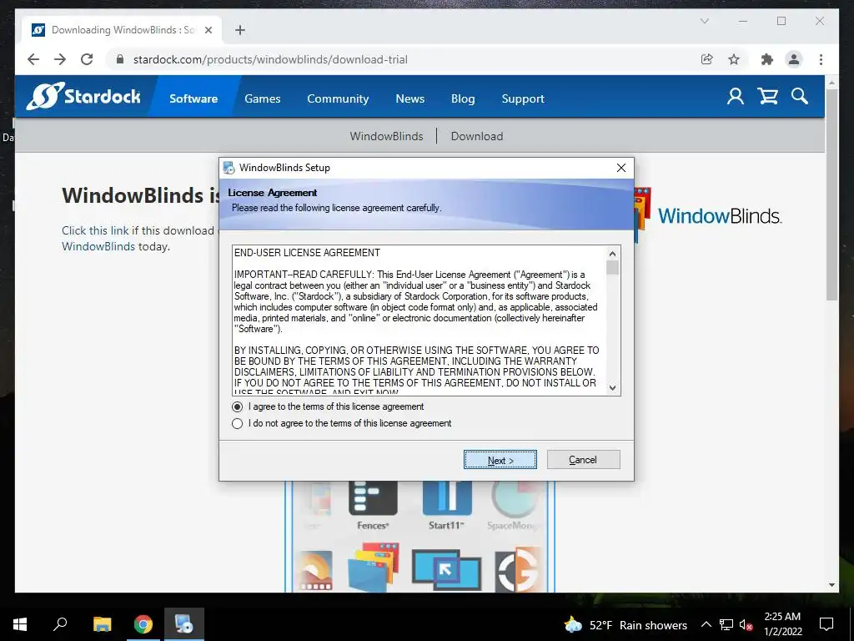Bookmark this page with star icon
This screenshot has width=854, height=641.
tap(734, 59)
